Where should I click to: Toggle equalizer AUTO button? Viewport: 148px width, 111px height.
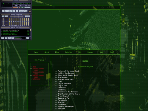(x=6, y=16)
